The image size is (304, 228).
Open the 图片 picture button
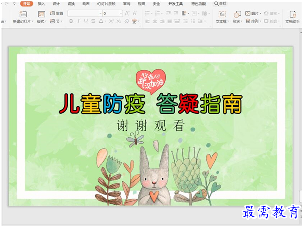click(x=253, y=13)
